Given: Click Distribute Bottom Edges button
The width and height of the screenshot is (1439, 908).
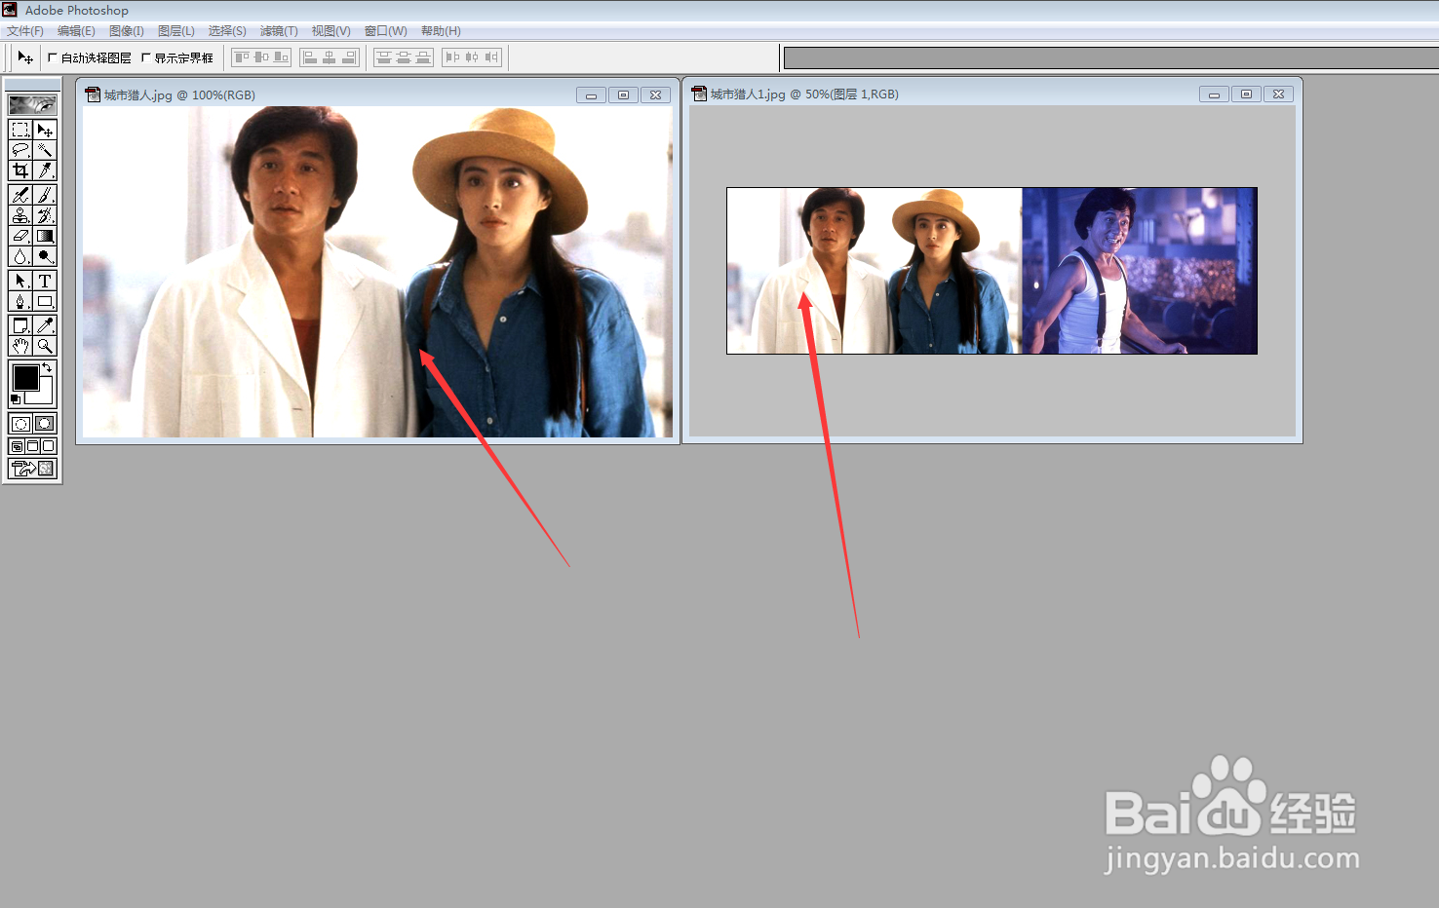Looking at the screenshot, I should coord(423,57).
